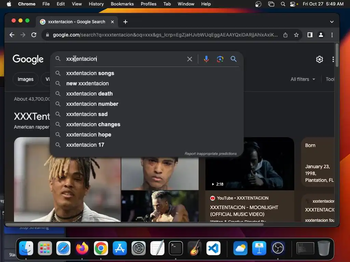Toggle Chrome side panel
This screenshot has height=262, width=350.
[x=310, y=35]
